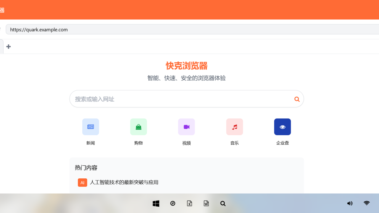This screenshot has height=213, width=379.
Task: Open the volume control in system tray
Action: 350,204
